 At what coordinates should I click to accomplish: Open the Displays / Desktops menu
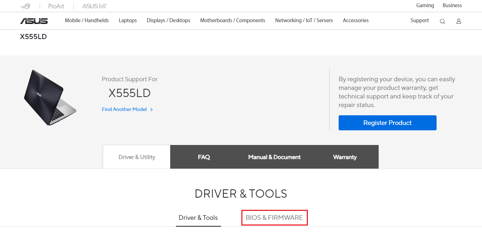[168, 20]
